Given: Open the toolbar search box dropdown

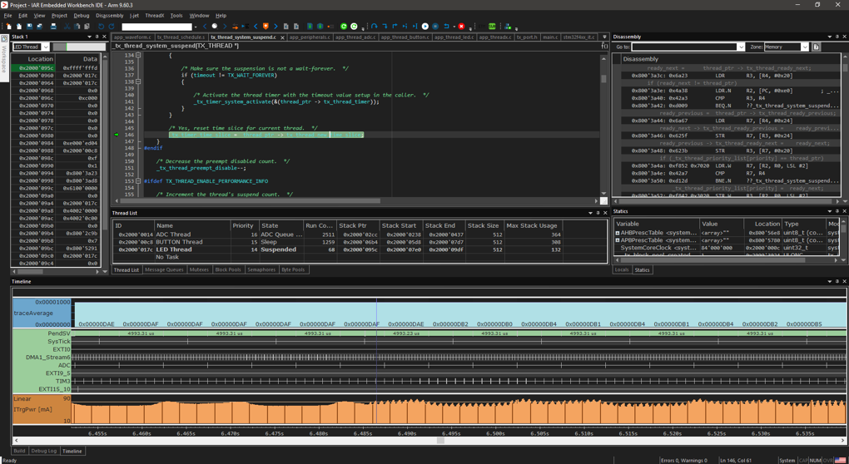Looking at the screenshot, I should click(x=196, y=27).
